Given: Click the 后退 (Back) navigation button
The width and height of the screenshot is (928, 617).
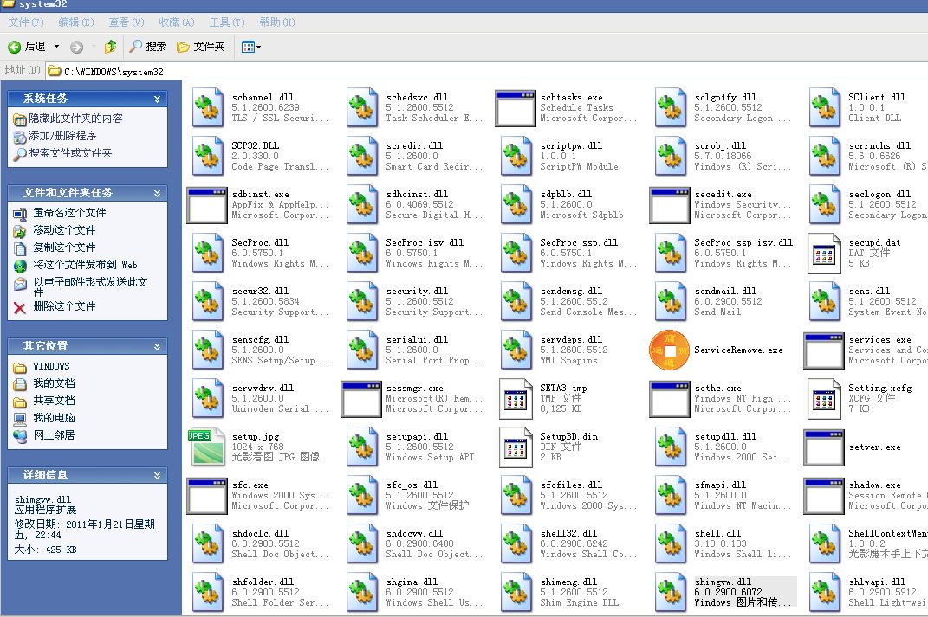Looking at the screenshot, I should 26,47.
